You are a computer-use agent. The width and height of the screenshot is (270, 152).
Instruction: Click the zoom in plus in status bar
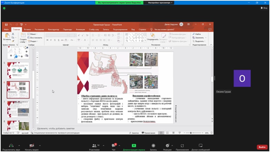203,133
